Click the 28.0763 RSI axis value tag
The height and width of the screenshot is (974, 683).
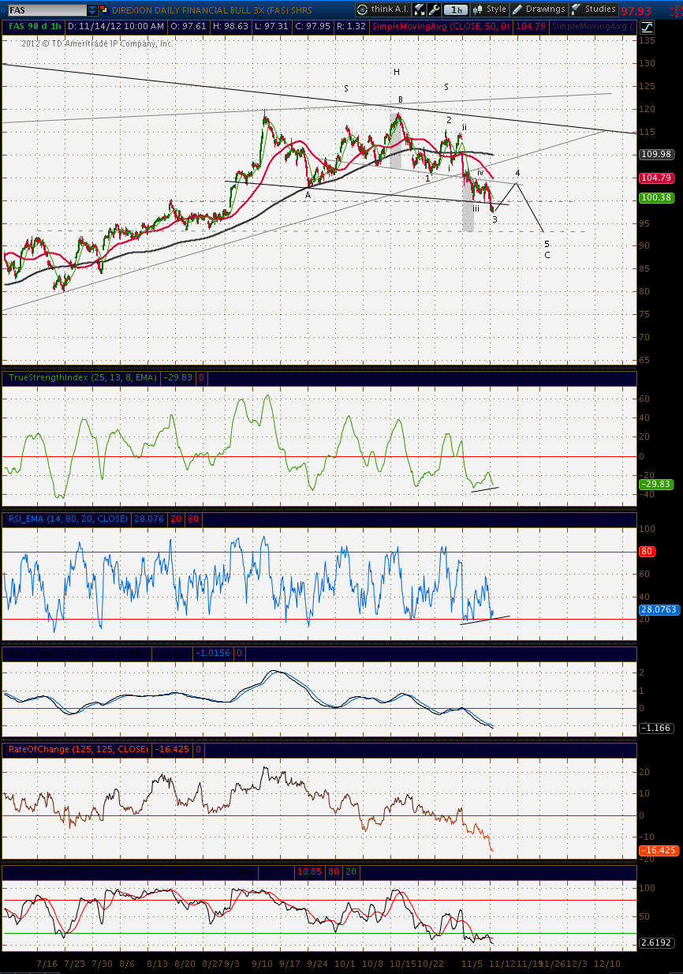pyautogui.click(x=658, y=609)
